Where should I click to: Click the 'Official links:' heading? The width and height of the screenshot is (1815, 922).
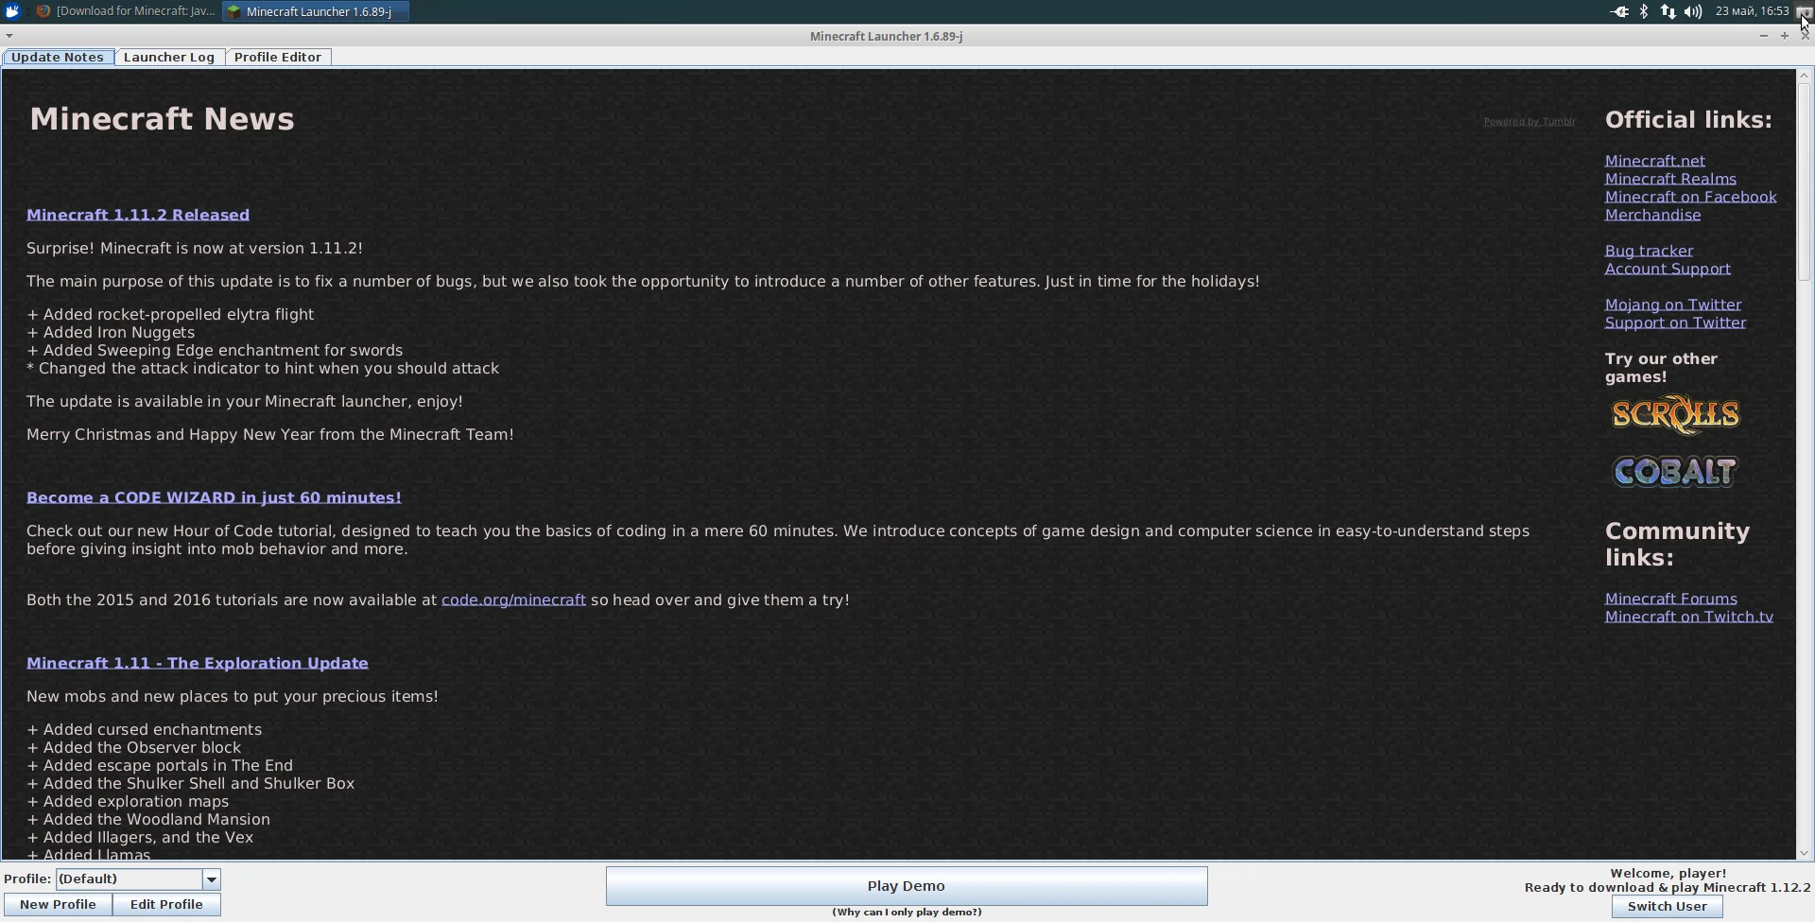pyautogui.click(x=1688, y=120)
